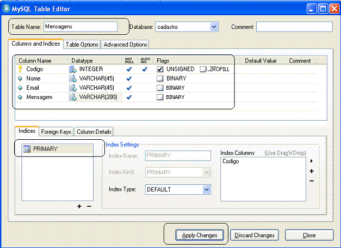Image resolution: width=341 pixels, height=248 pixels.
Task: Open the Column Details tab
Action: (x=94, y=132)
